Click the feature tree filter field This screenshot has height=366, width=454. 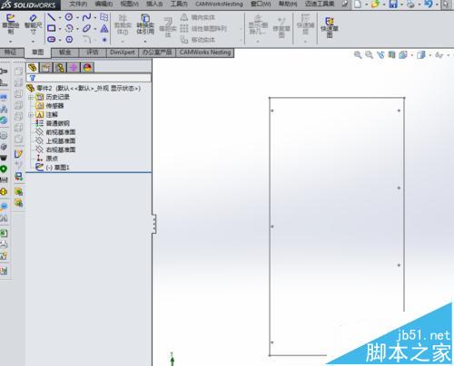(x=88, y=78)
